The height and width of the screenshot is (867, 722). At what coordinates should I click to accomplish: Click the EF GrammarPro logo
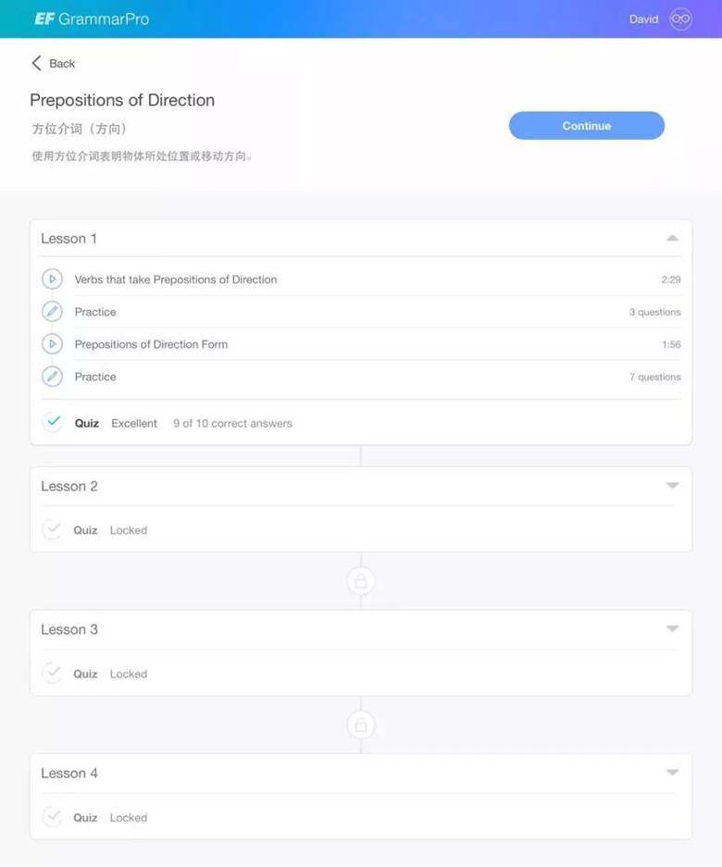[92, 19]
